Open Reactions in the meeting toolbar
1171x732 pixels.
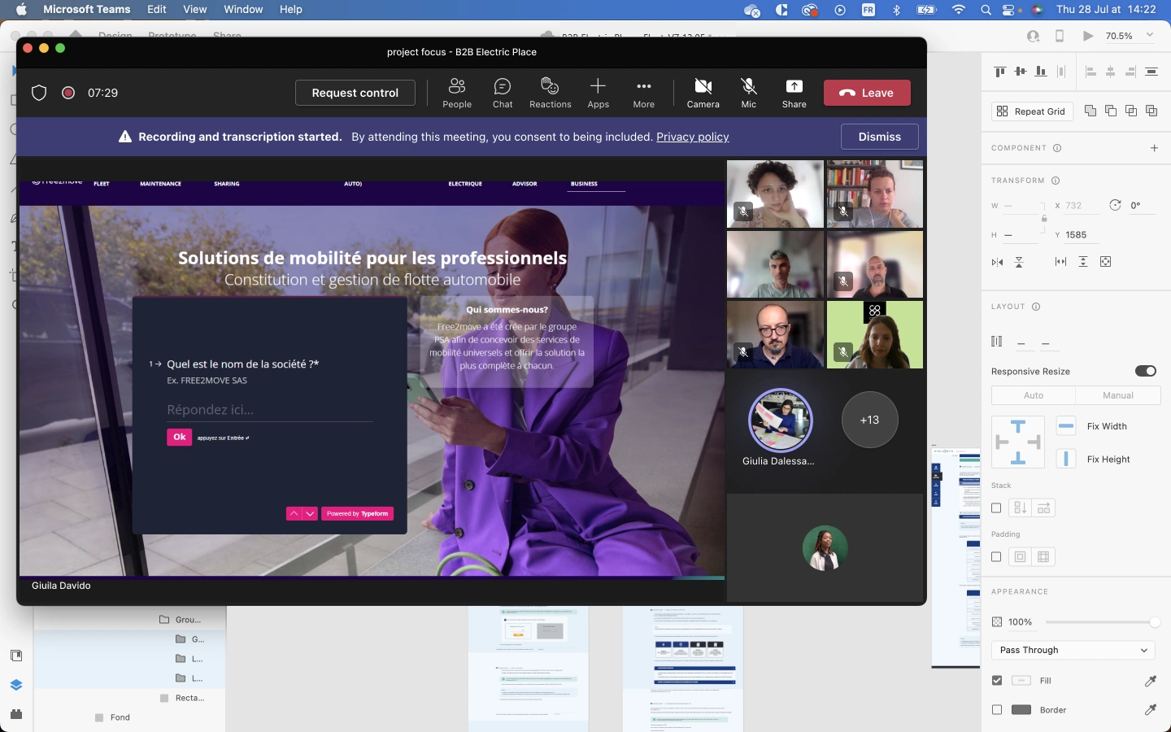click(x=551, y=93)
